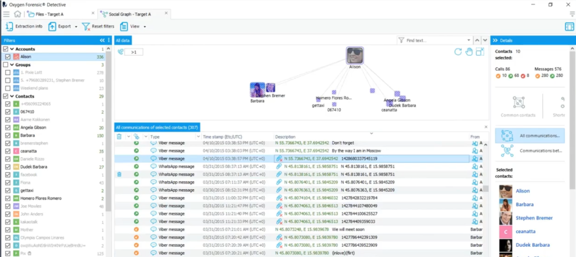Click the call threshold icon beside >1 box
The image size is (576, 257).
pos(120,52)
